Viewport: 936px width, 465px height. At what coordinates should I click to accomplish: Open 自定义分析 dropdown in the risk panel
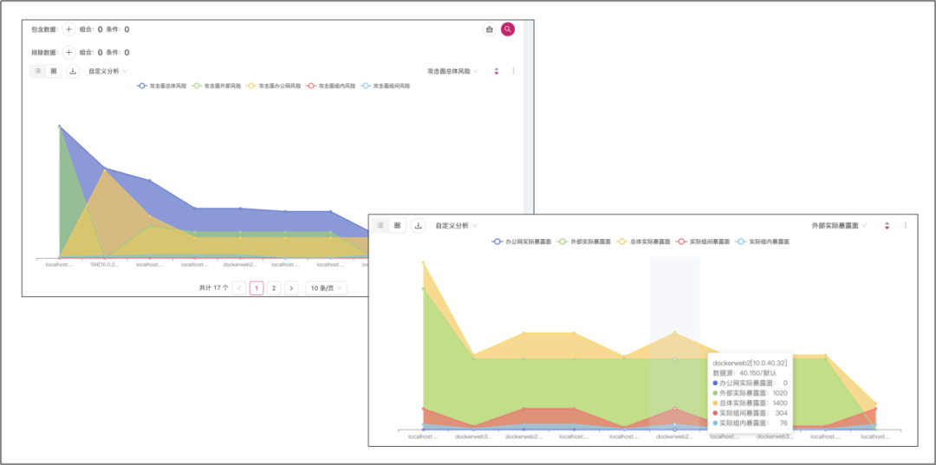coord(107,71)
